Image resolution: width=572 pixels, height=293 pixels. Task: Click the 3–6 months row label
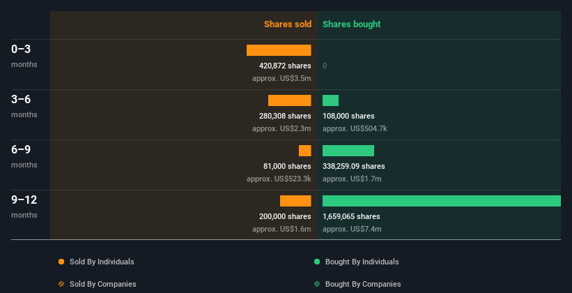tap(24, 106)
